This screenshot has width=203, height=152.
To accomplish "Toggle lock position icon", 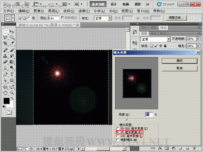I will pyautogui.click(x=161, y=46).
